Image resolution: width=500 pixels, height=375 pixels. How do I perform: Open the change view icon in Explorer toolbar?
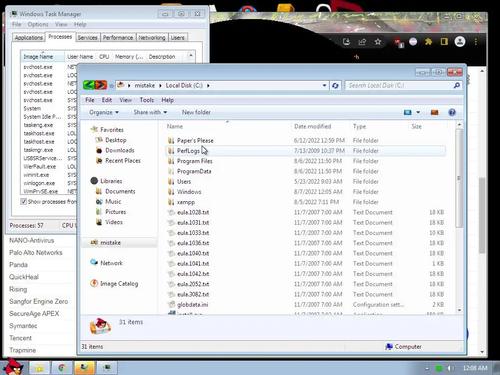click(x=408, y=112)
